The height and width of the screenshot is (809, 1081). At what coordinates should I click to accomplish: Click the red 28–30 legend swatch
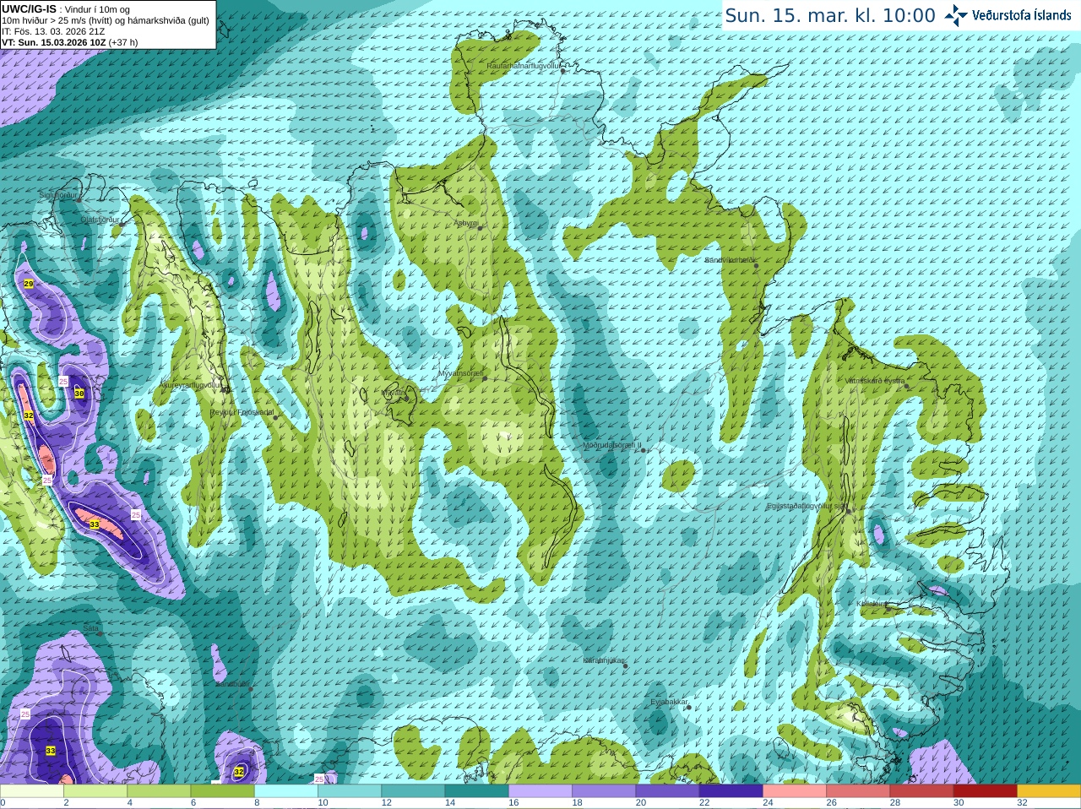tap(921, 791)
